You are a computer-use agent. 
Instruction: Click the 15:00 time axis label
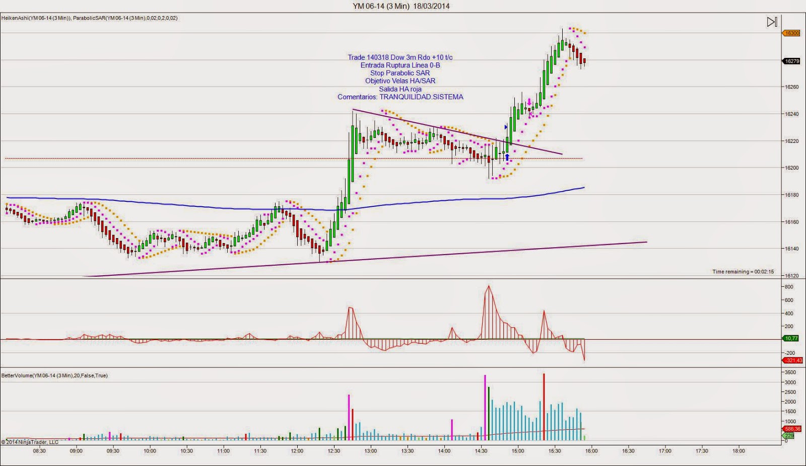coord(518,451)
